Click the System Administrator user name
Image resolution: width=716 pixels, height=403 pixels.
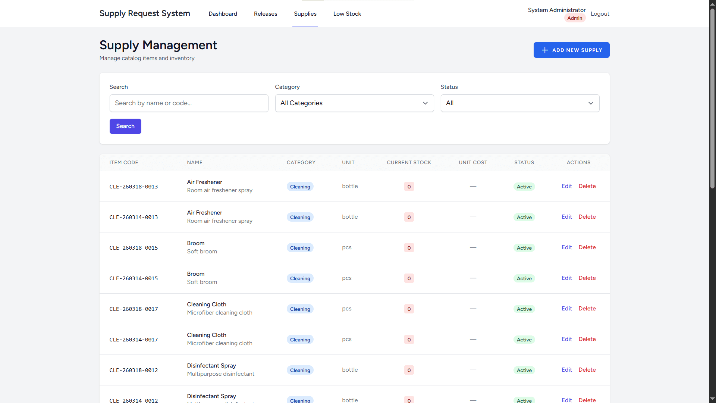pos(556,10)
